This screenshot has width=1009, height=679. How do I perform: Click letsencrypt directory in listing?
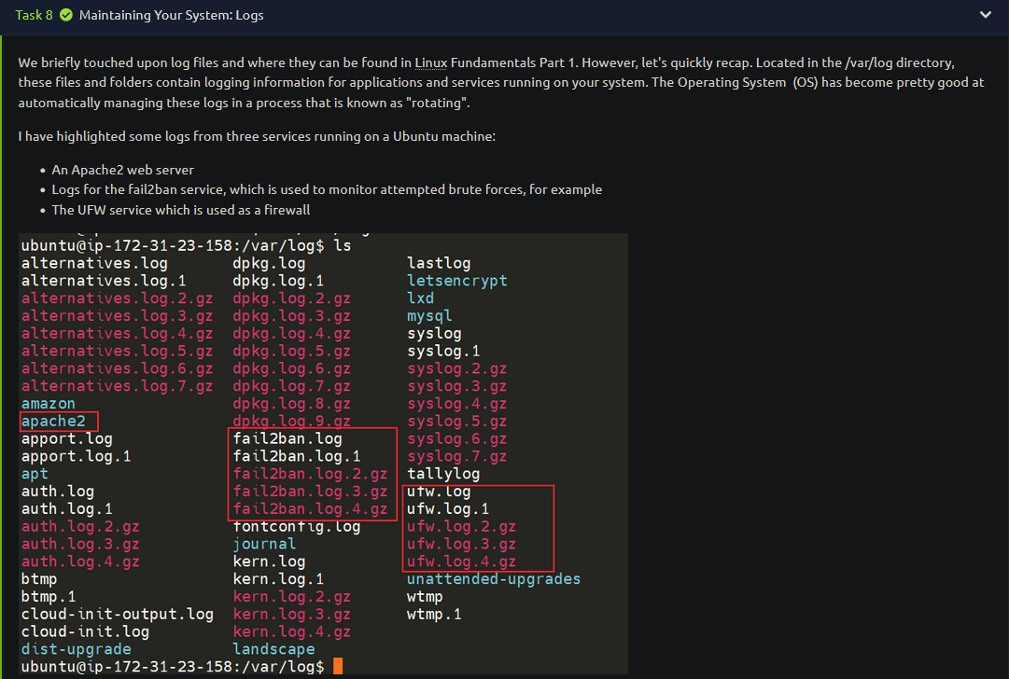[x=456, y=281]
